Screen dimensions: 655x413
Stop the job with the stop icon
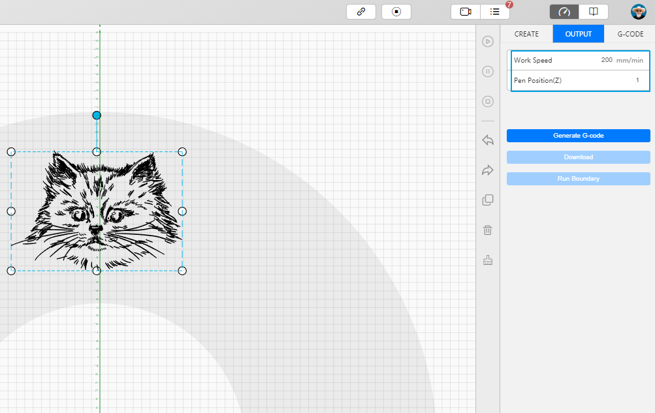click(487, 101)
